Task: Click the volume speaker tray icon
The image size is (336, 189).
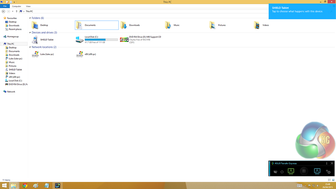Action: coord(318,186)
